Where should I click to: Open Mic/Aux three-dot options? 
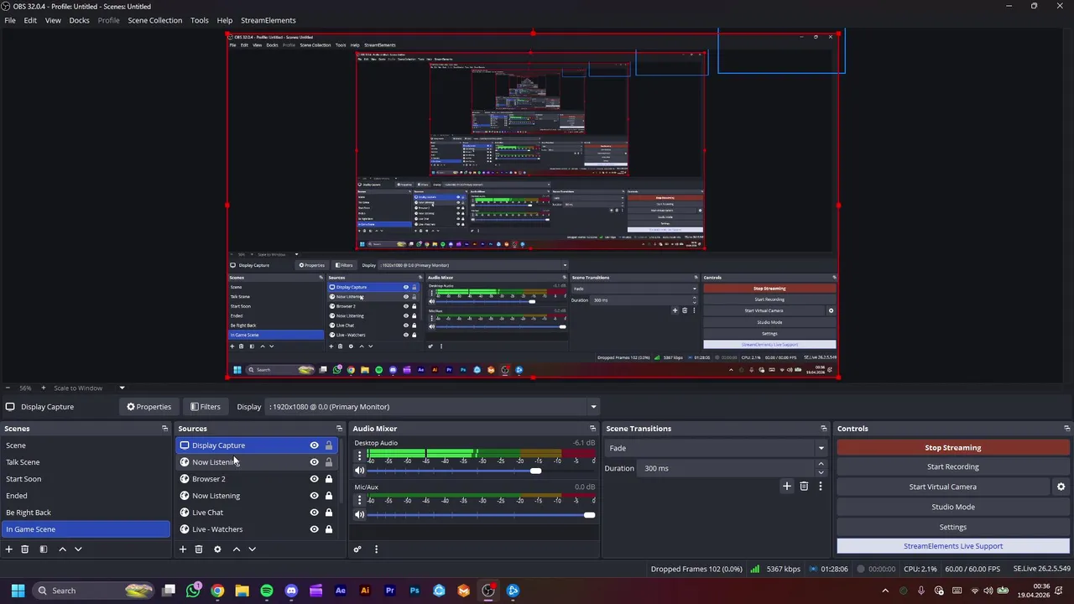360,499
